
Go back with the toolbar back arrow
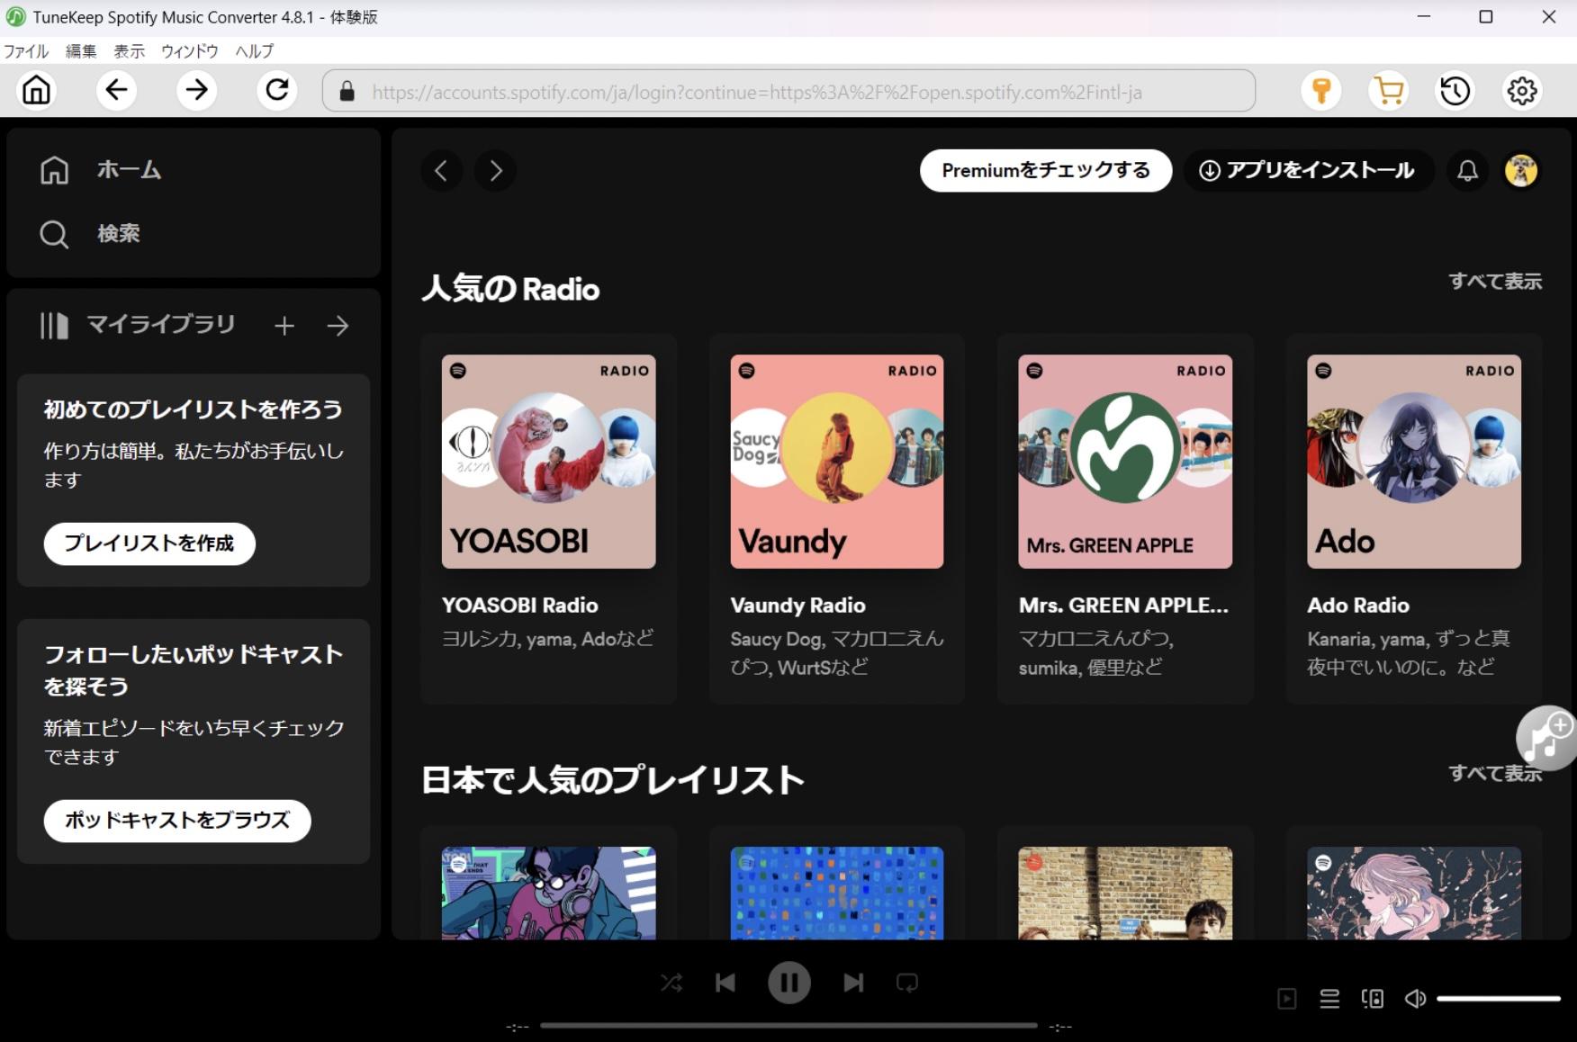pos(116,90)
